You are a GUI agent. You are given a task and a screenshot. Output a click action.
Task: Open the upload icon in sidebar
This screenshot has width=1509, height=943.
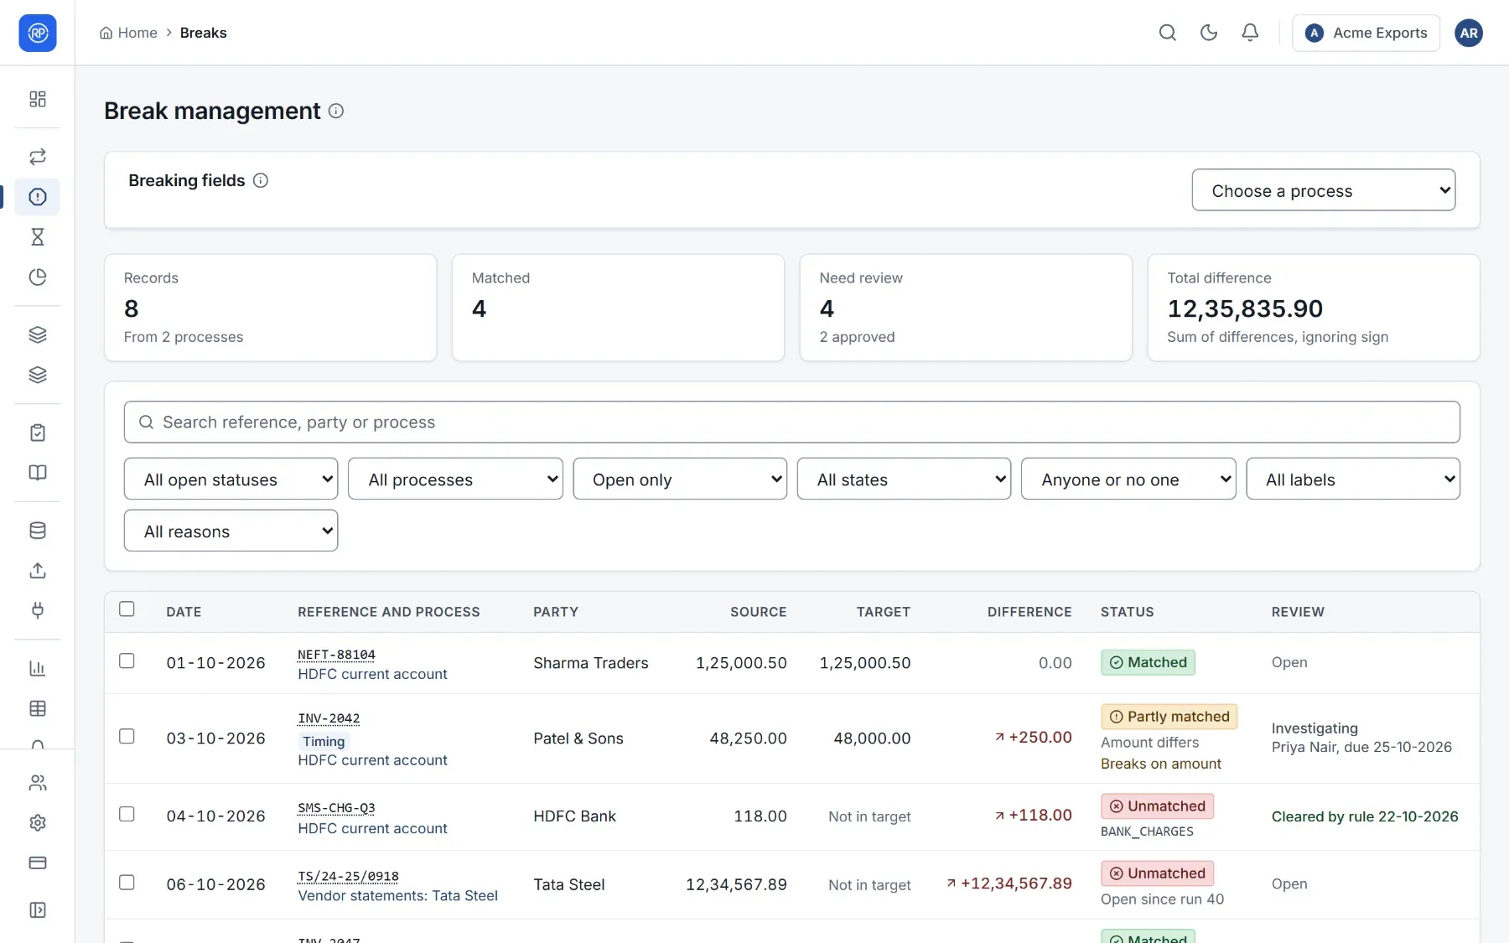pos(38,571)
